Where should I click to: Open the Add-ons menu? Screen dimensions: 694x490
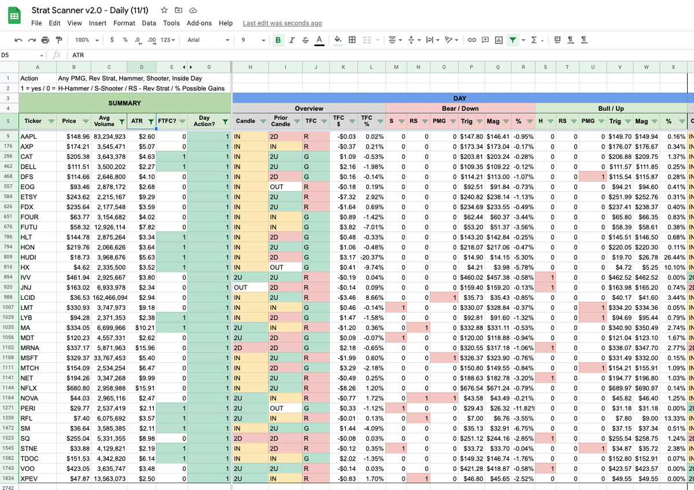(200, 23)
